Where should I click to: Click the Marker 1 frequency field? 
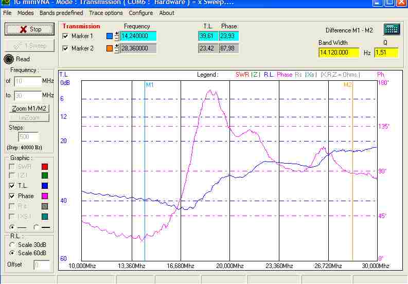point(137,36)
